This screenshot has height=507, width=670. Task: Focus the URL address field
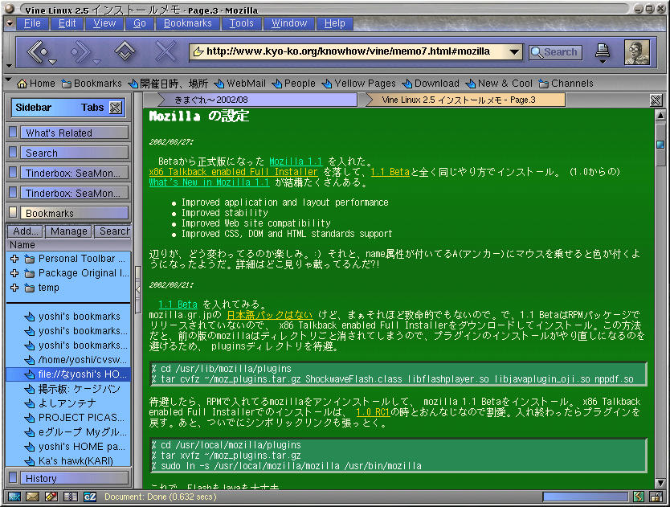coord(356,51)
